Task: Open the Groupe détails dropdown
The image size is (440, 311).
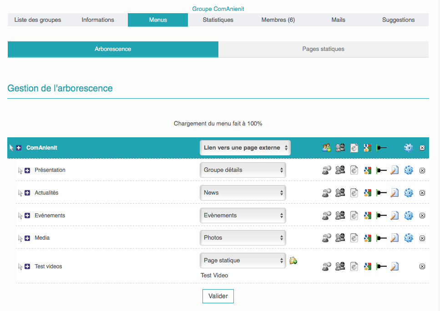Action: pyautogui.click(x=243, y=170)
